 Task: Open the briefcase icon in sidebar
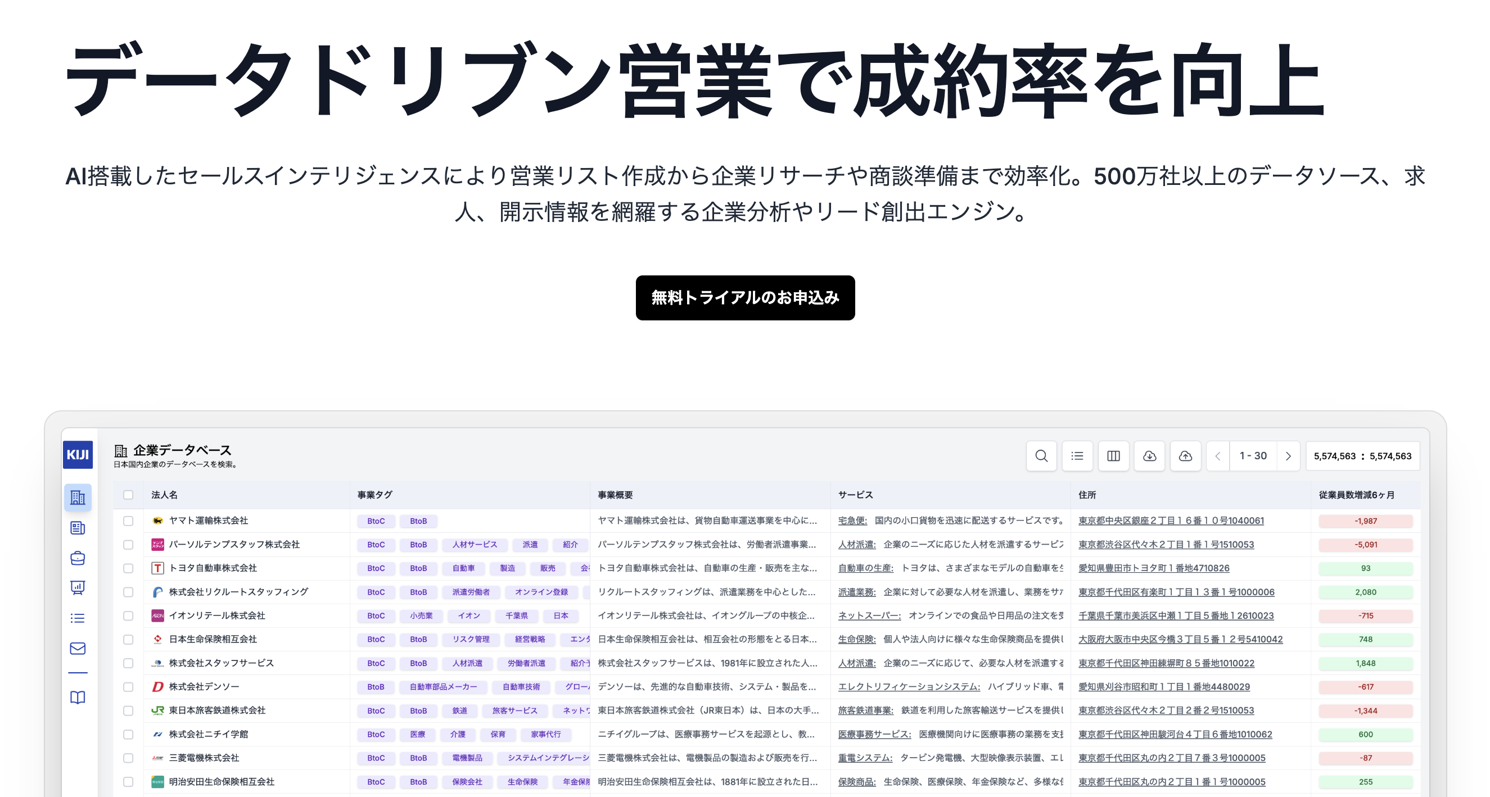pos(78,558)
